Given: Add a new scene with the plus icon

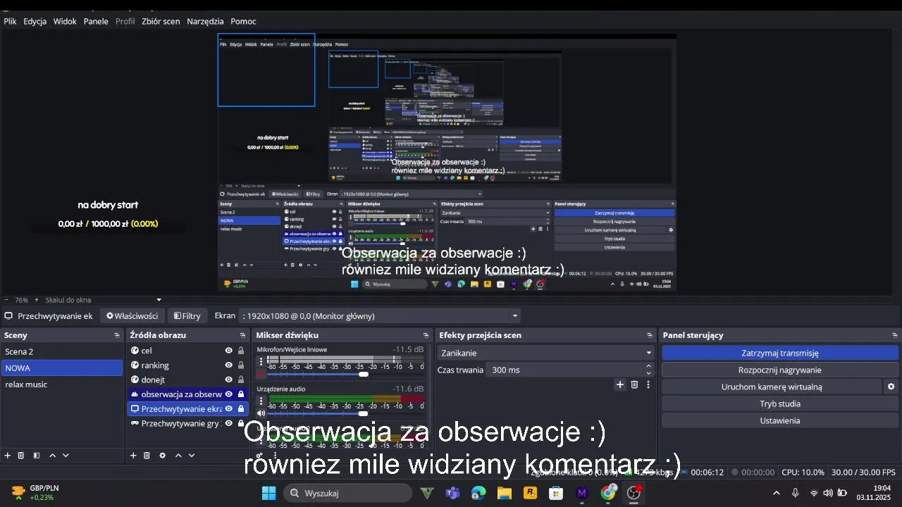Looking at the screenshot, I should pyautogui.click(x=8, y=456).
